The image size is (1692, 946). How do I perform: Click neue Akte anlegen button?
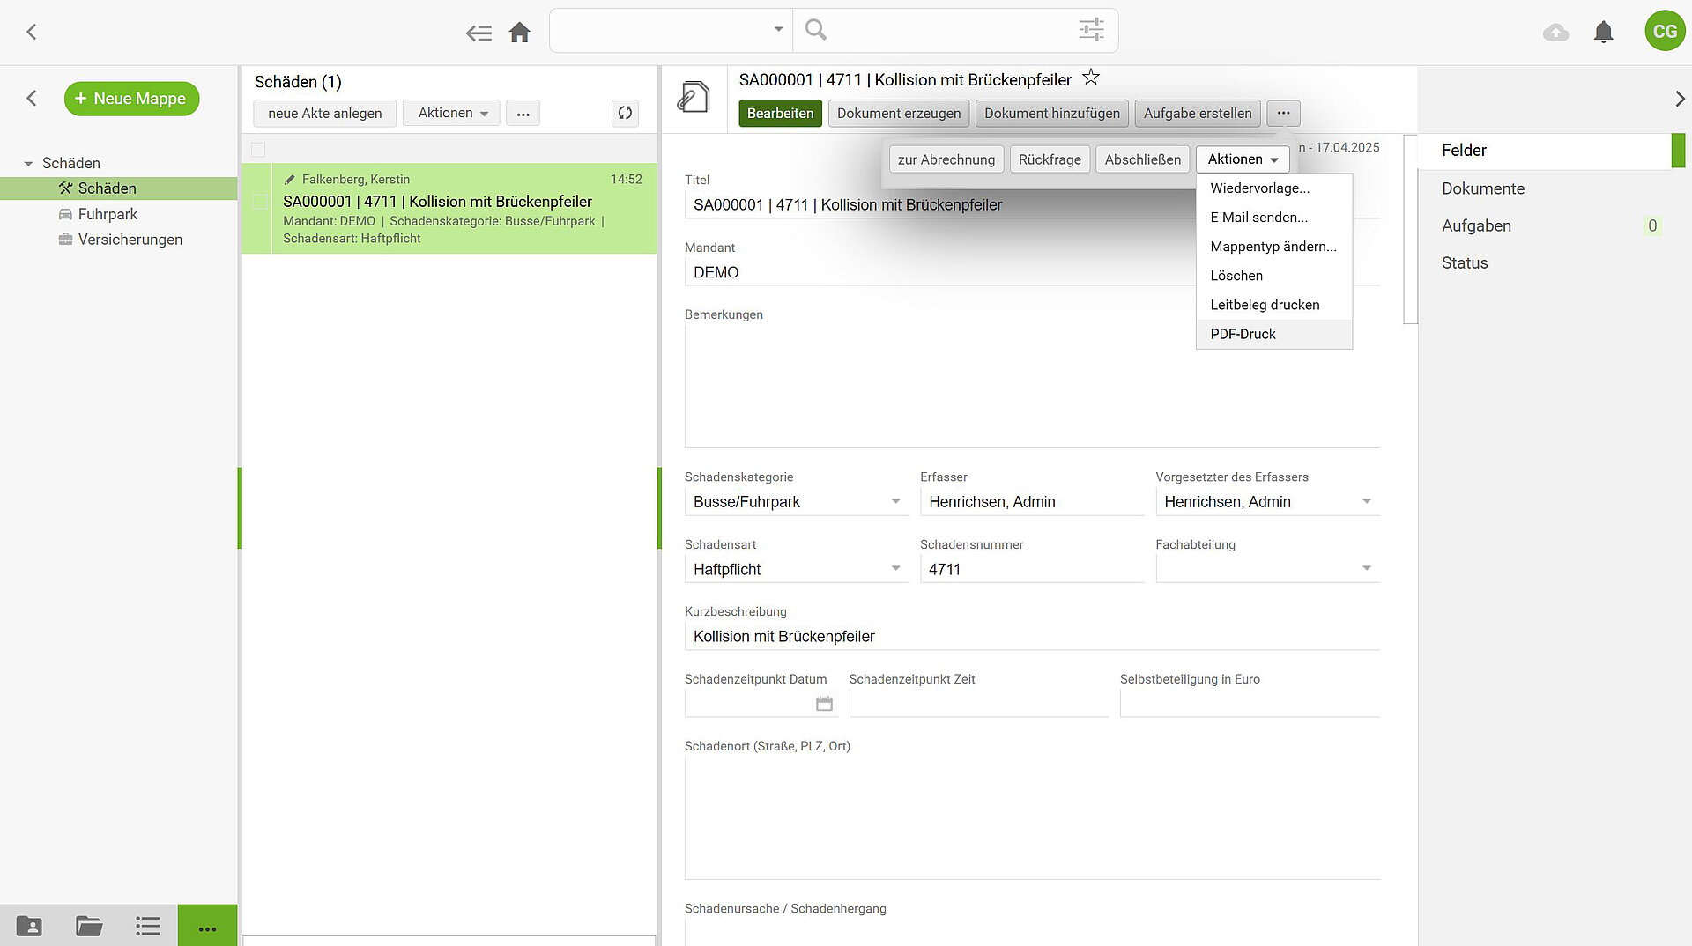(x=325, y=113)
